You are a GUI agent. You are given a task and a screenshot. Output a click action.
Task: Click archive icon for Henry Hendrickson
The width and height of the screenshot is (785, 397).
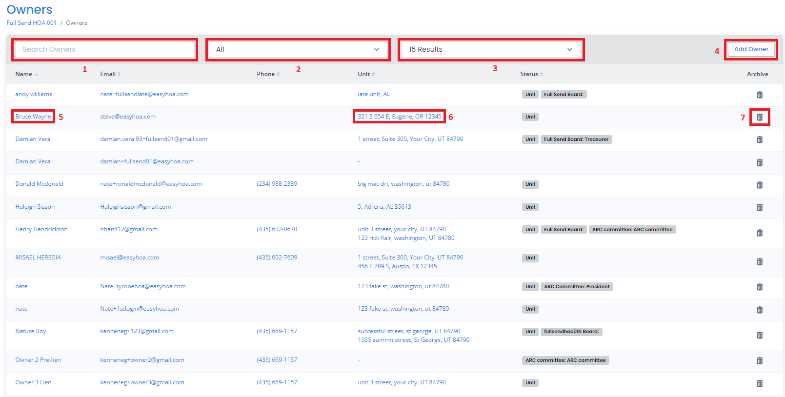click(760, 233)
